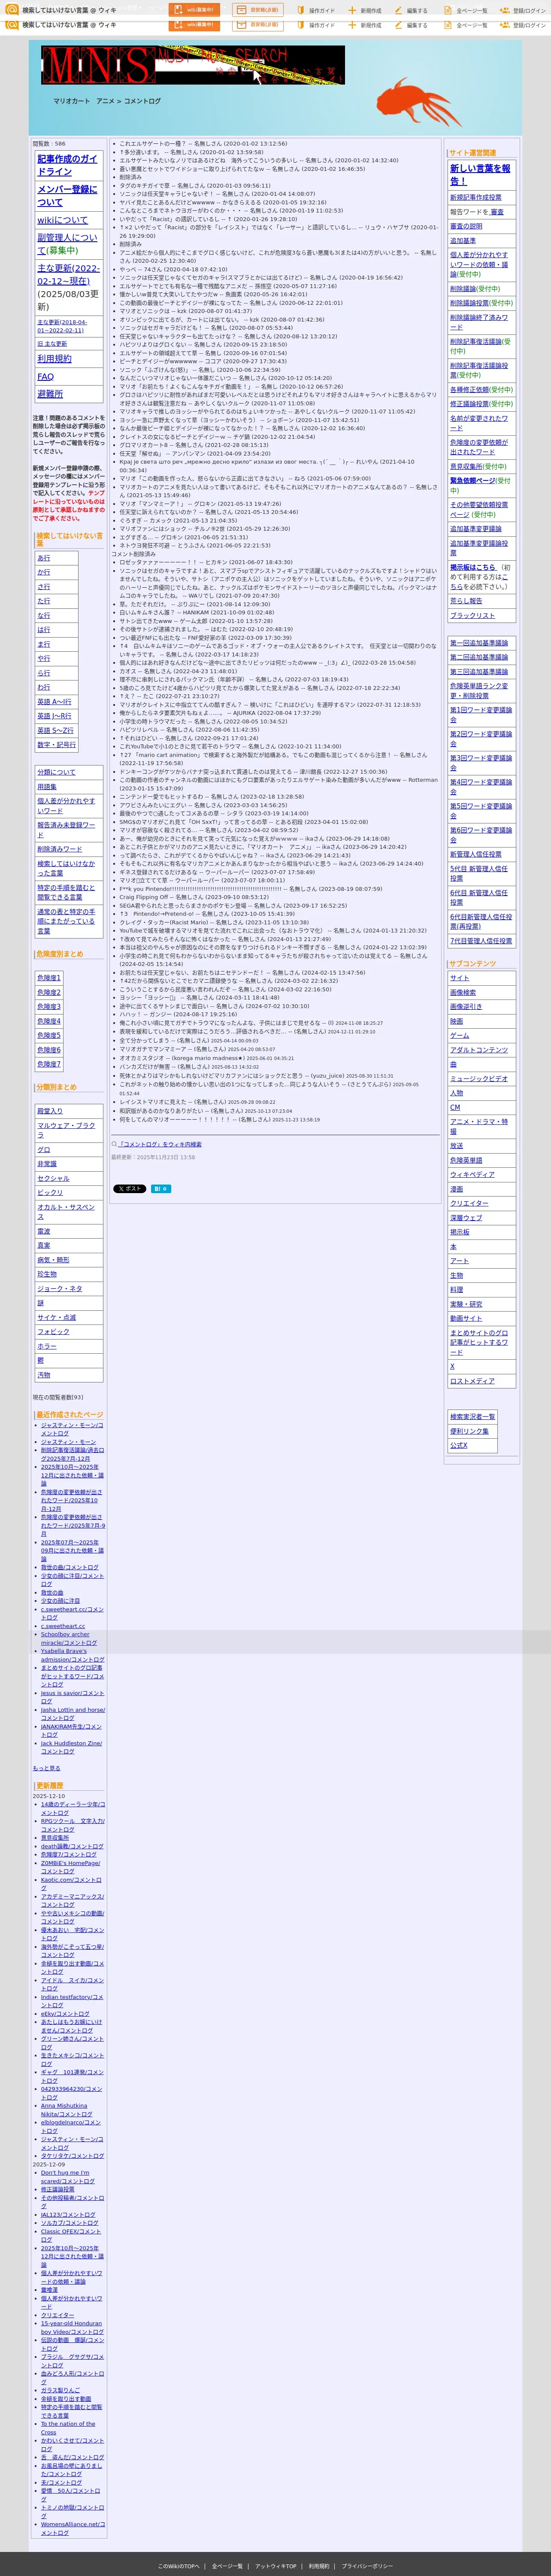Click the X ポスト share button
The image size is (551, 2576).
[x=129, y=1189]
